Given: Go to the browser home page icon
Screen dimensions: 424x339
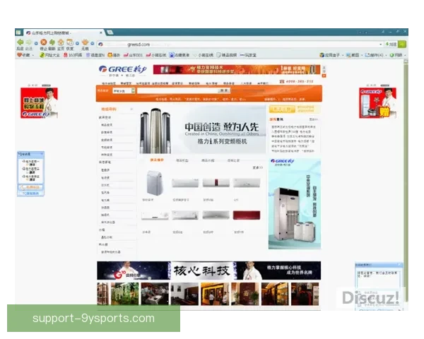Looking at the screenshot, I should coord(61,42).
